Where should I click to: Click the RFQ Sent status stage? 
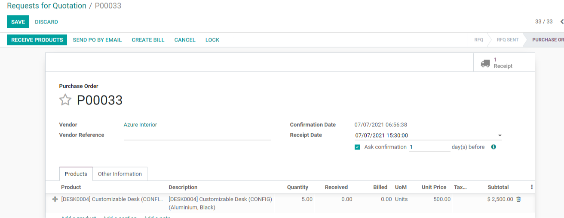click(x=508, y=40)
